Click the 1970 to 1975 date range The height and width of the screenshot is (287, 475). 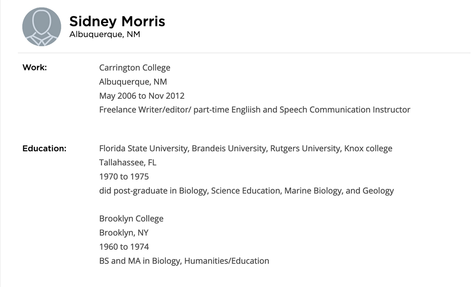(x=124, y=177)
